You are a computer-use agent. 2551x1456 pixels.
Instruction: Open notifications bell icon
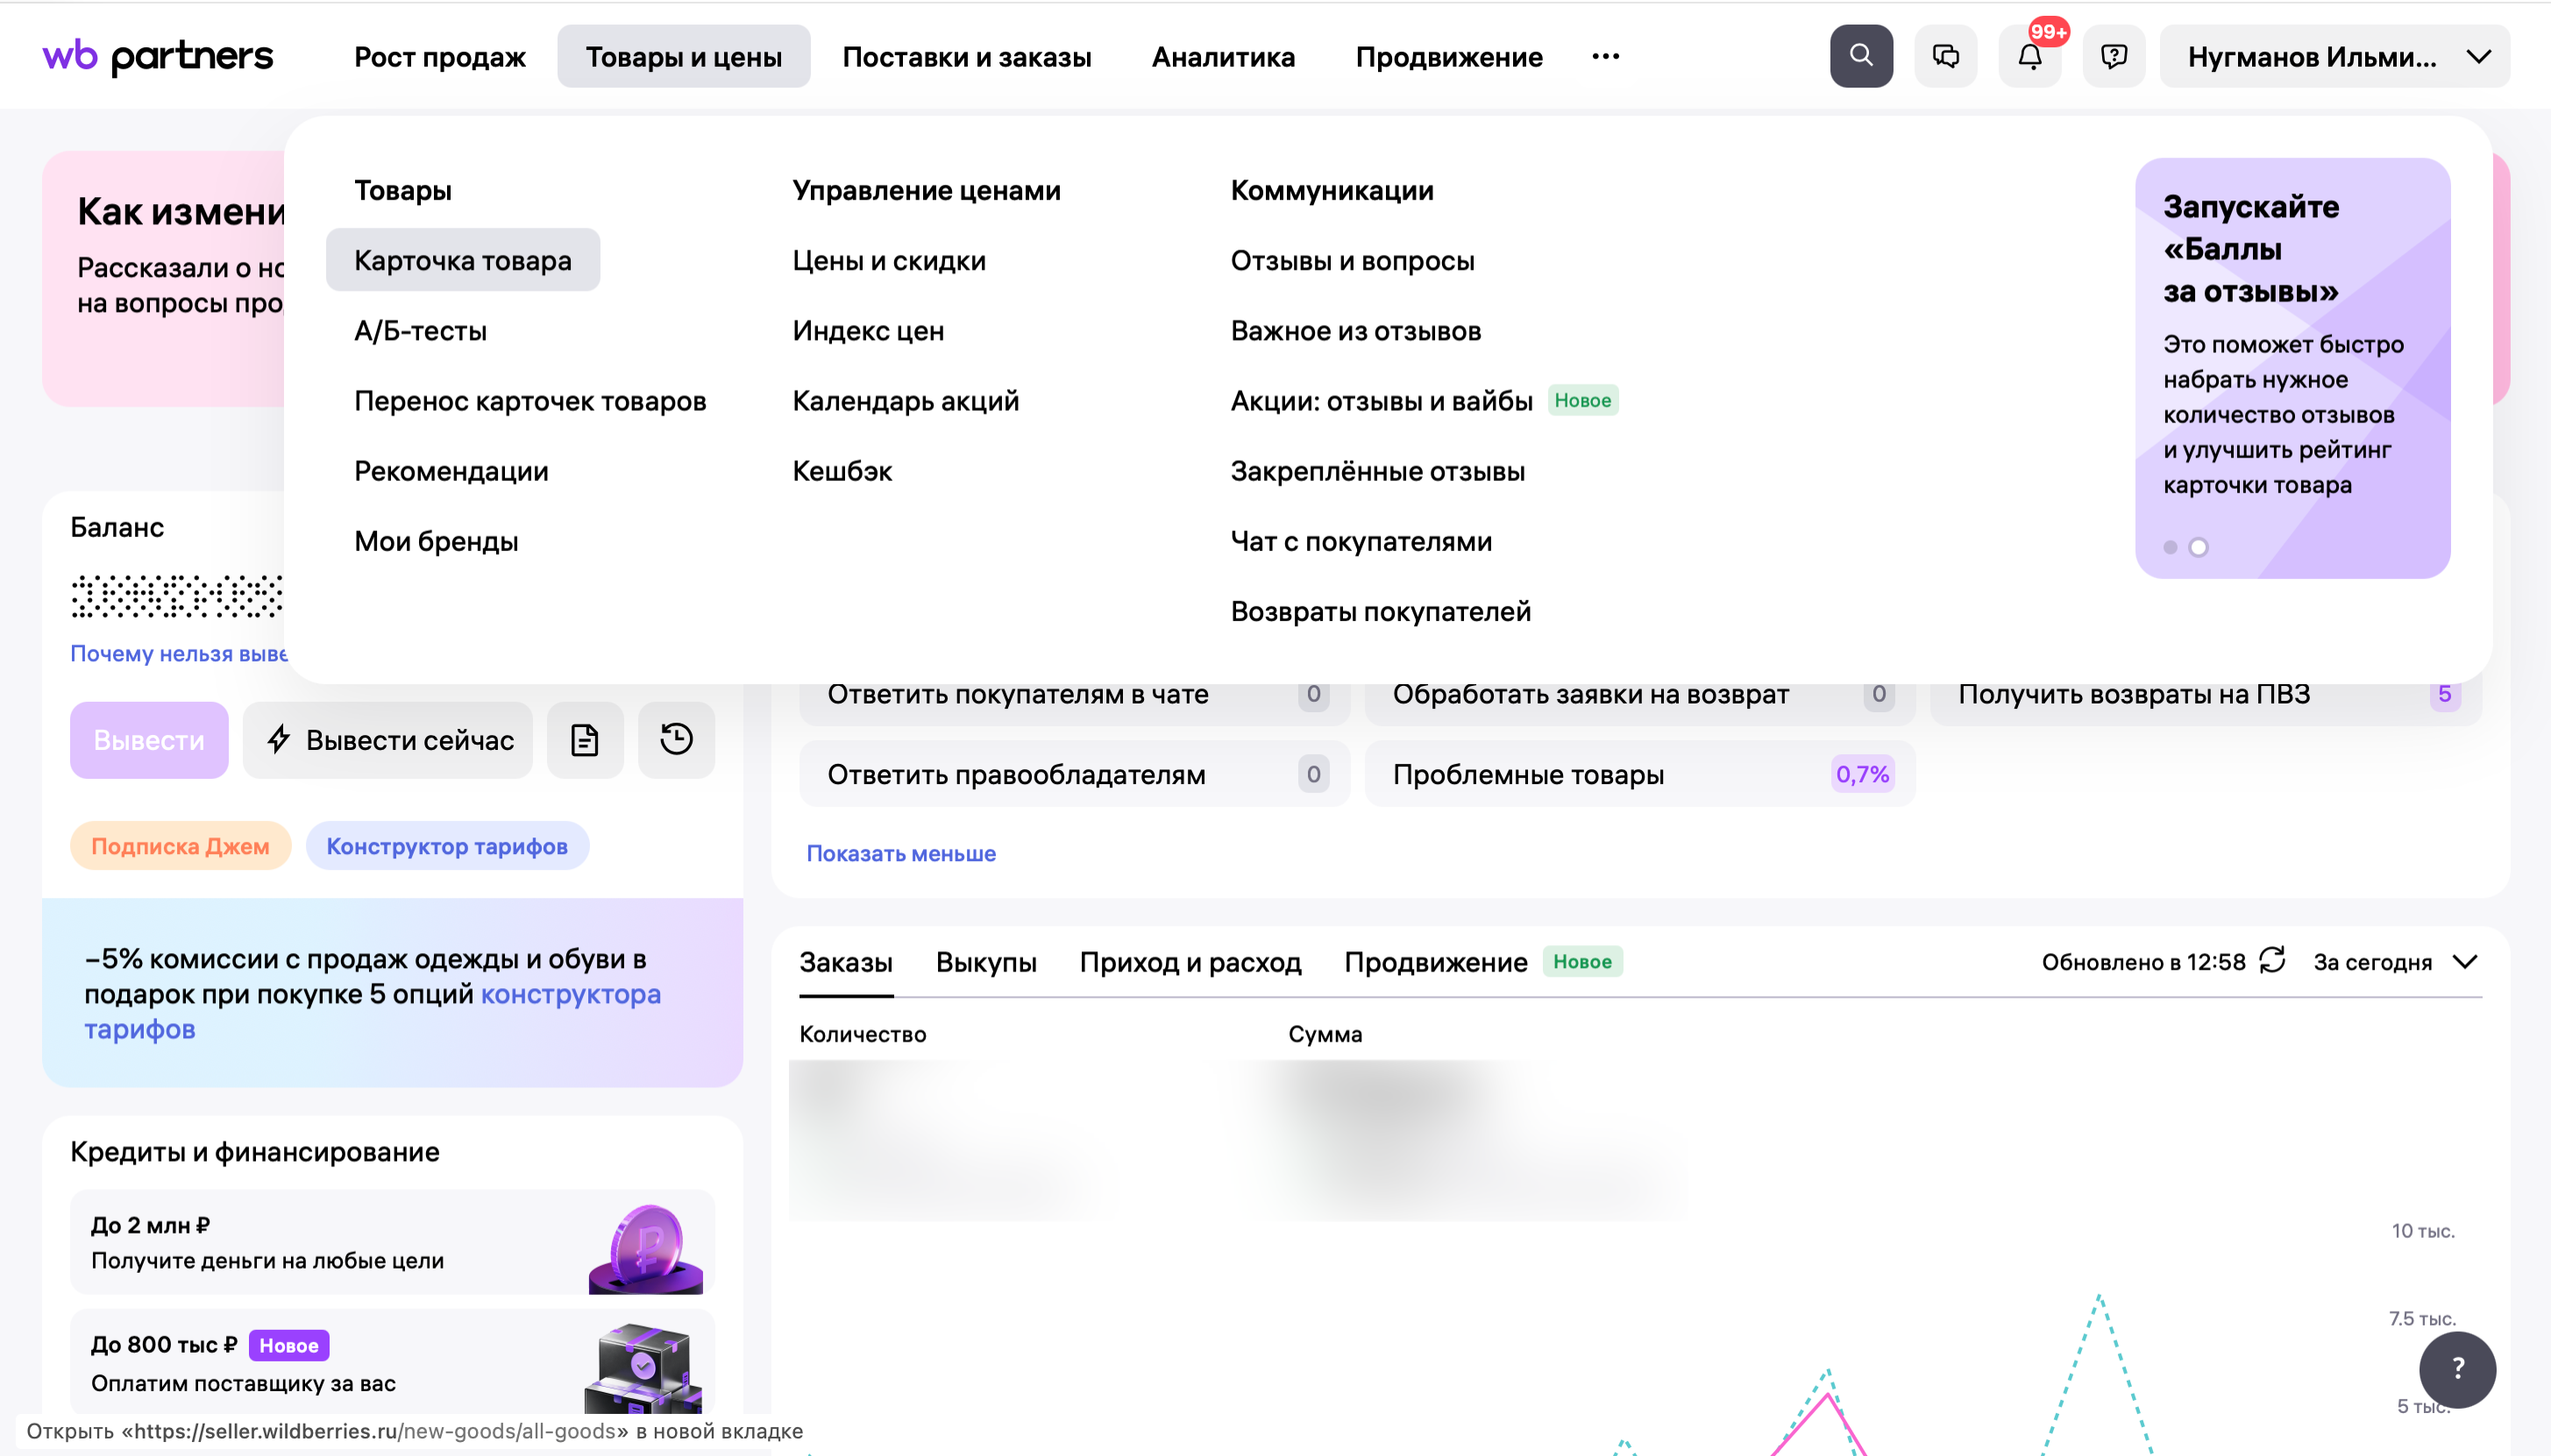pos(2029,56)
